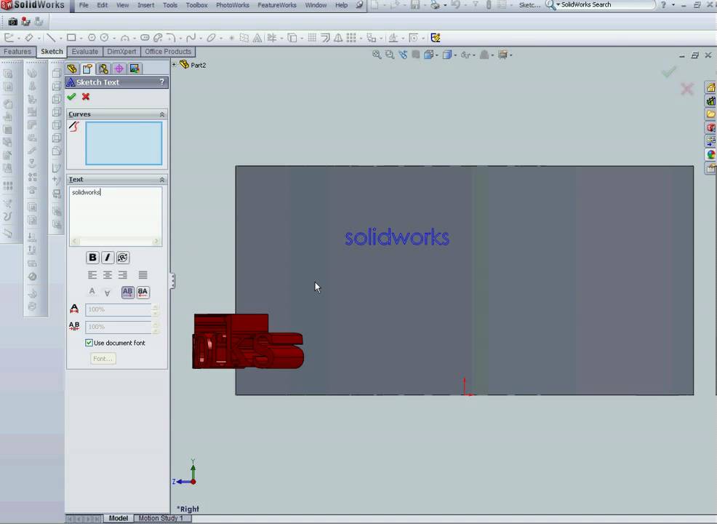
Task: Switch to the PropertyManager tab icon
Action: pos(87,68)
